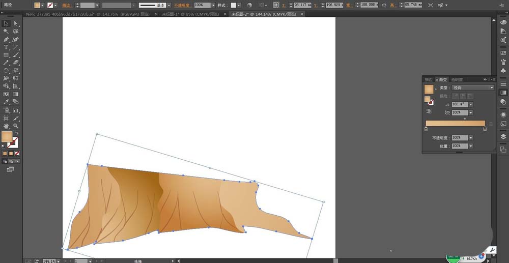The height and width of the screenshot is (263, 509).
Task: Set fill to None in toolbox
Action: pyautogui.click(x=17, y=154)
